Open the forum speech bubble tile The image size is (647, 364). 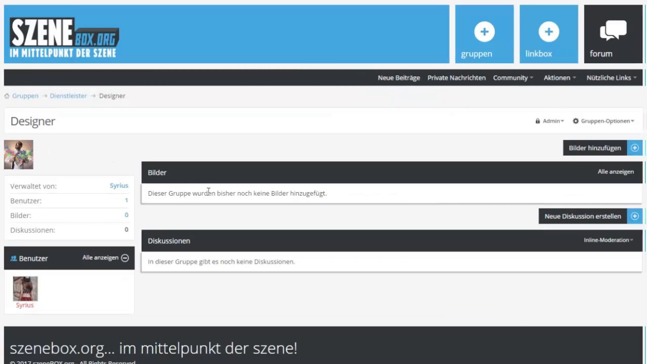[x=613, y=34]
